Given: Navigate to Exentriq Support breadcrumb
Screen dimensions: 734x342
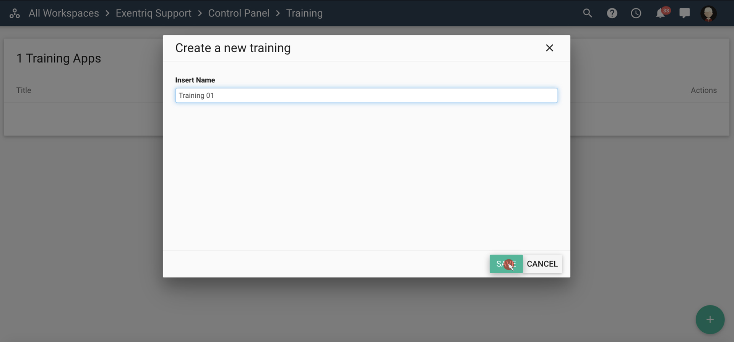Looking at the screenshot, I should (x=153, y=13).
